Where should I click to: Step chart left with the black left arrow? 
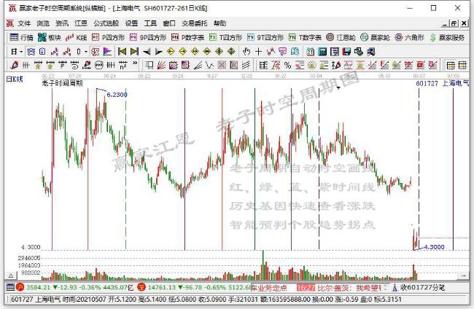pos(147,52)
